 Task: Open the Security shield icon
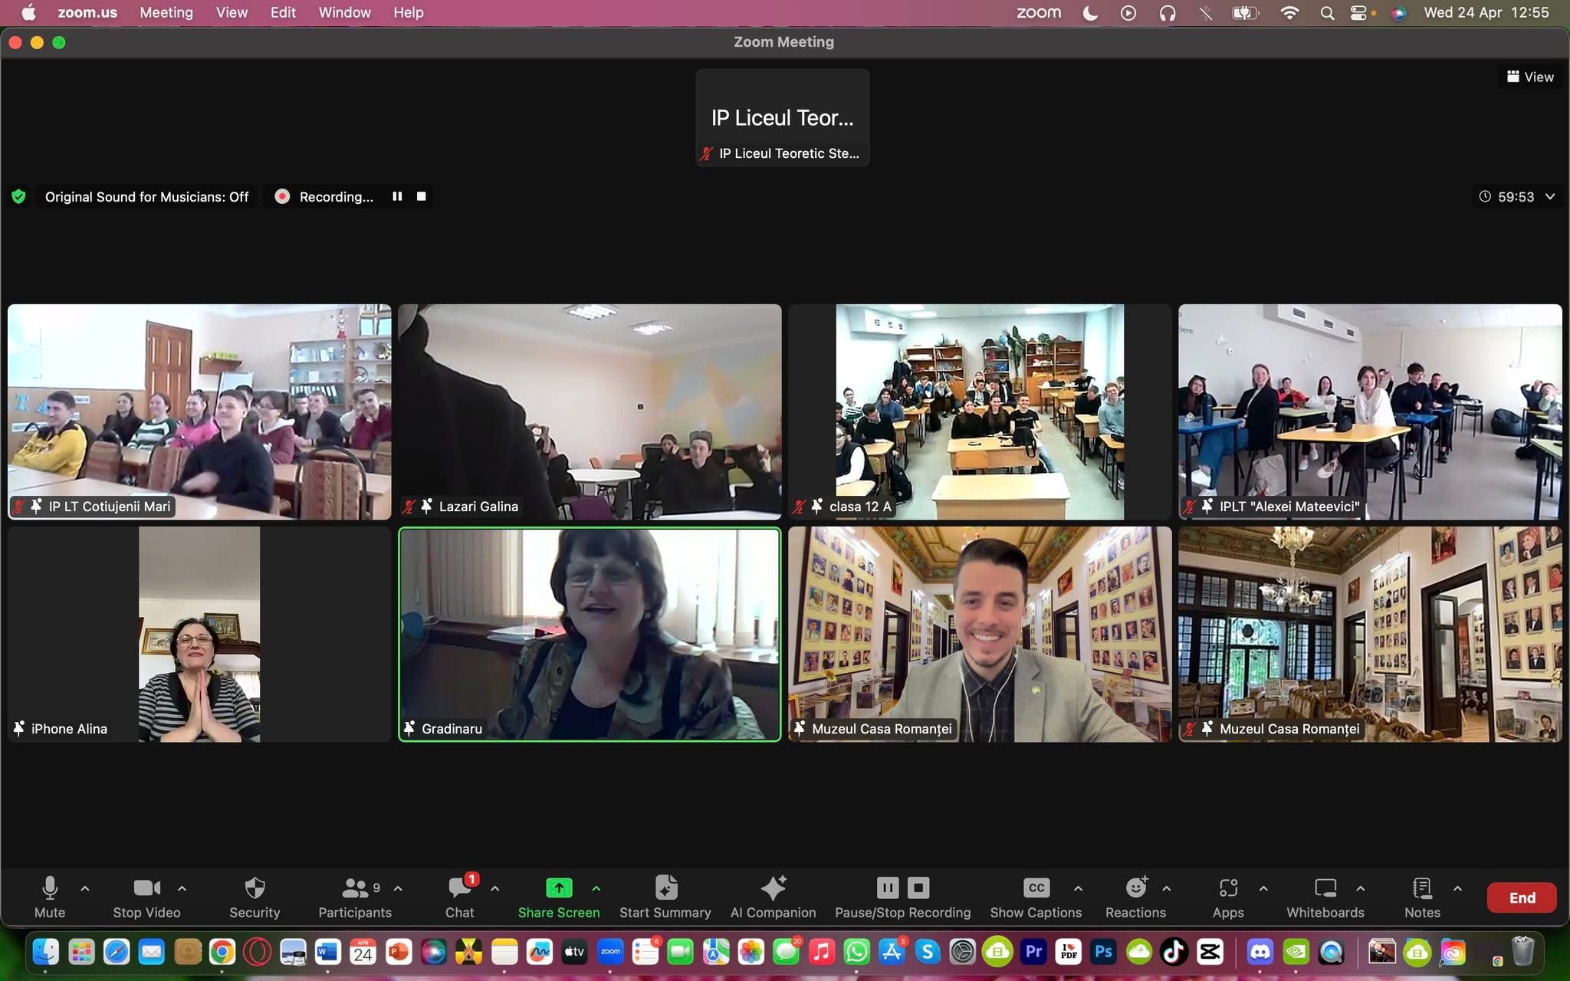tap(255, 888)
